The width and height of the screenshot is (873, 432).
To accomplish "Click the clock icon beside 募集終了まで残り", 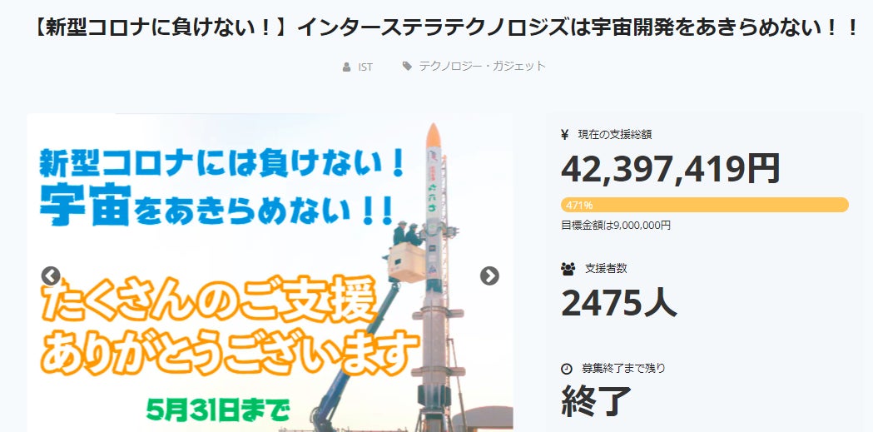I will (566, 369).
